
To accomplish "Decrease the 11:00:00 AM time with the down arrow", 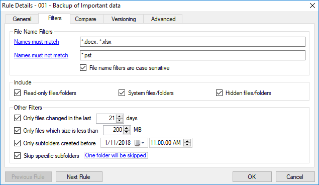I will tap(187, 144).
